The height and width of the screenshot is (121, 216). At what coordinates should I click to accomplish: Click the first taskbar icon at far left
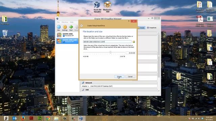pos(6,118)
